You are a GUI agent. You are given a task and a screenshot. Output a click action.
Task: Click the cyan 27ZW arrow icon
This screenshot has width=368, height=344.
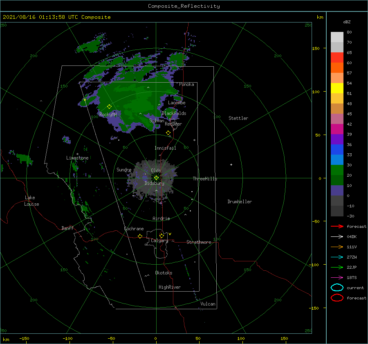coord(337,257)
